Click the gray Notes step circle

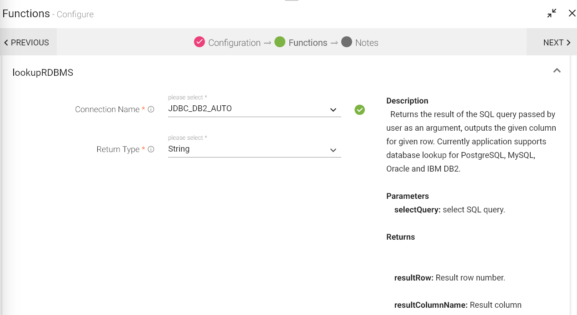pyautogui.click(x=347, y=42)
